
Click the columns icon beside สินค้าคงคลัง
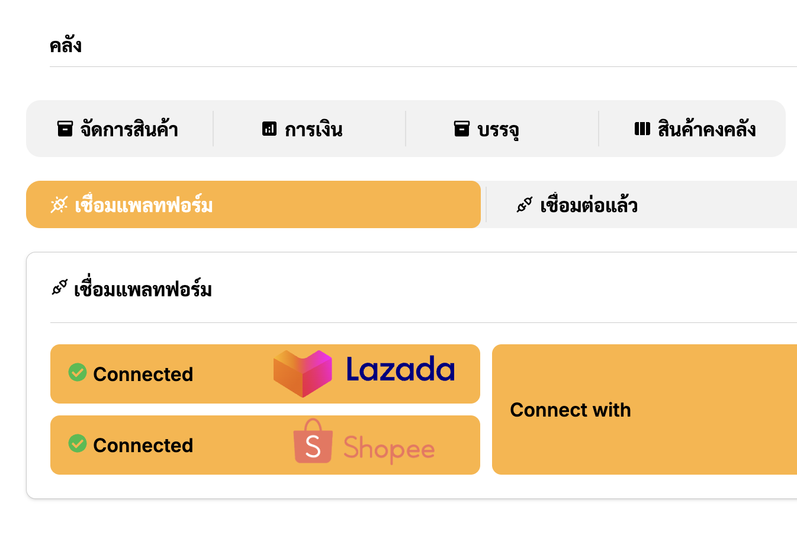[642, 129]
